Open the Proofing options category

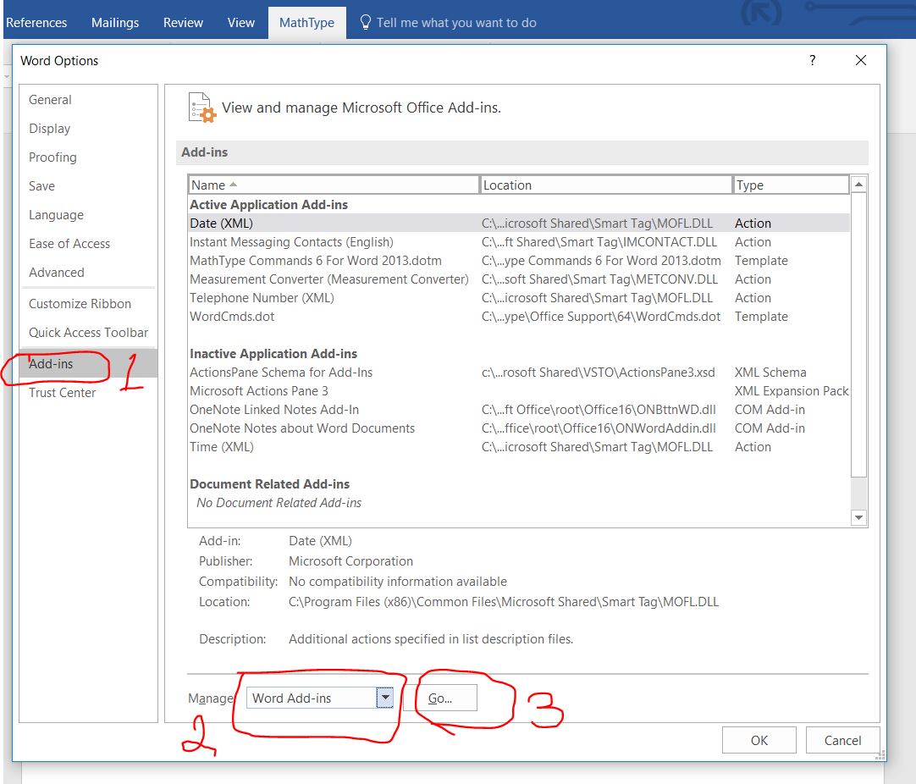coord(88,157)
